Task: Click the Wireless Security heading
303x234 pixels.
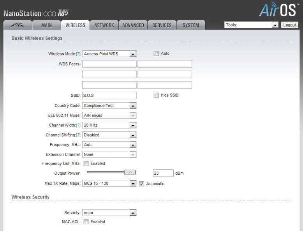Action: (x=30, y=197)
